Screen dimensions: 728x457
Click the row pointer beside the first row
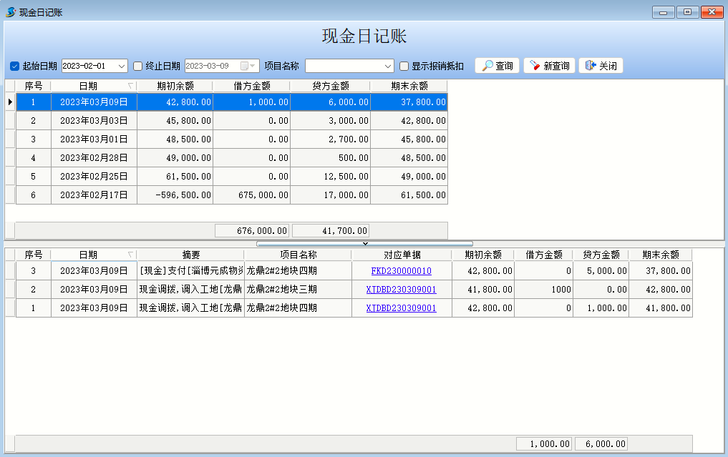click(10, 102)
